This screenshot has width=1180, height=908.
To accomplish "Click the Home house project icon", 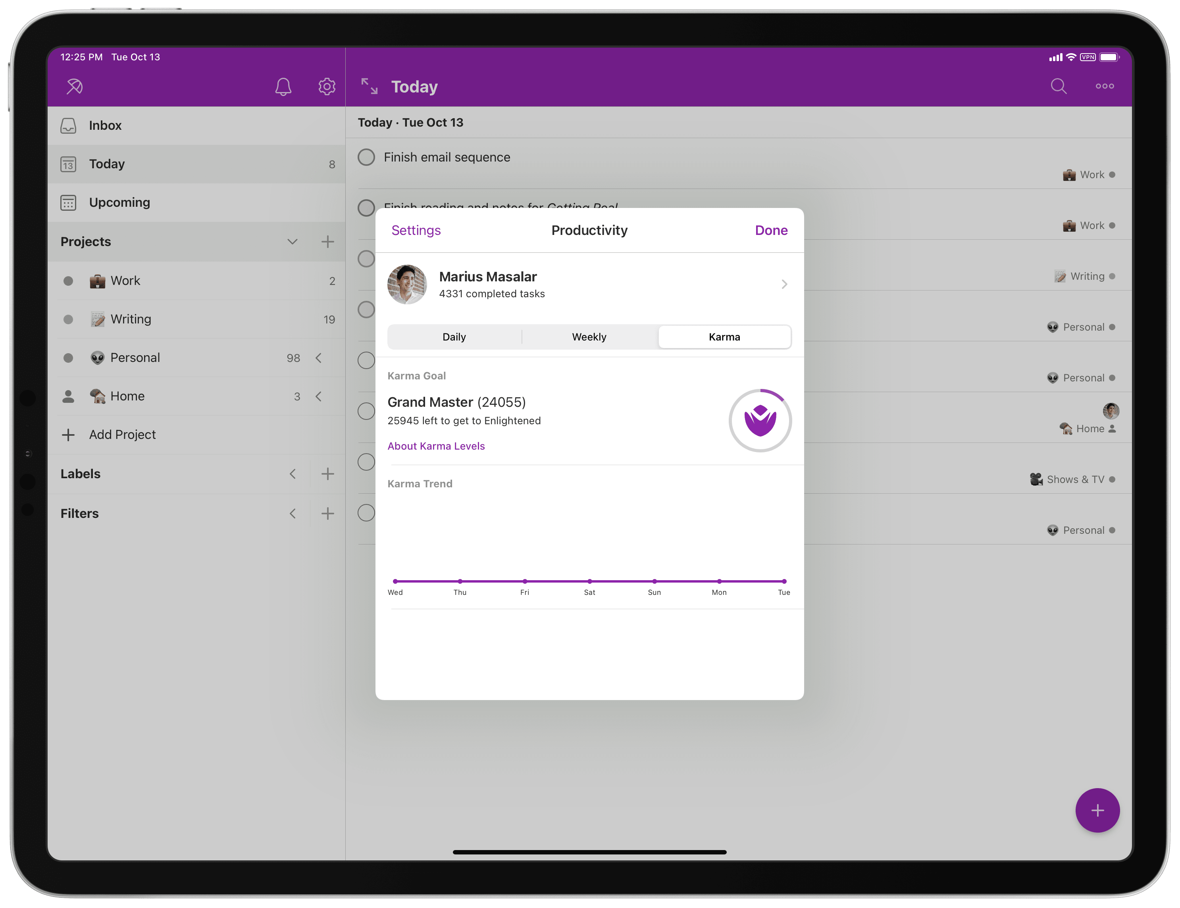I will coord(97,396).
